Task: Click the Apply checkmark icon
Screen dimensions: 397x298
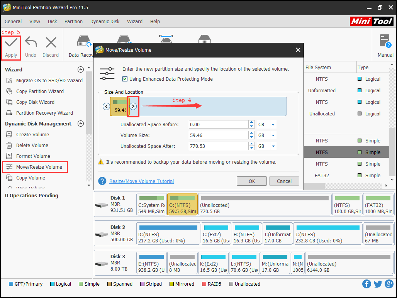Action: [x=11, y=42]
